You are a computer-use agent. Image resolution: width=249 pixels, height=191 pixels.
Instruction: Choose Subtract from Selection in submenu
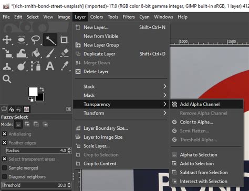point(206,173)
